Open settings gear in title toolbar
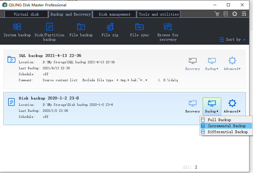Image resolution: width=253 pixels, height=173 pixels. click(235, 14)
